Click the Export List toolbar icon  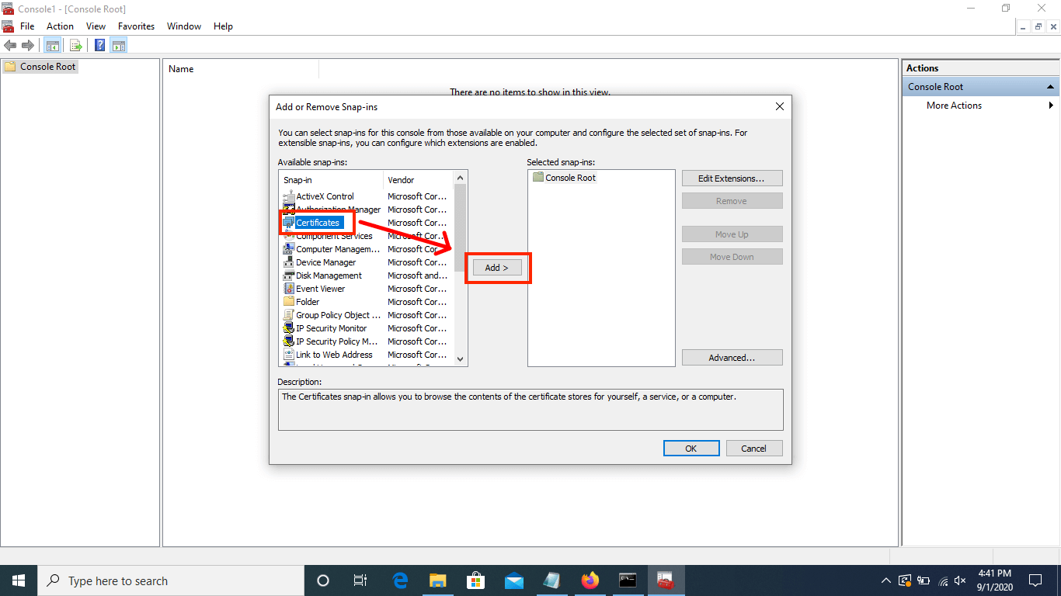75,44
